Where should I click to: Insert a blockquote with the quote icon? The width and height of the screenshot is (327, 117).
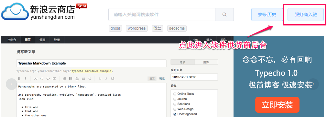tap(41, 79)
